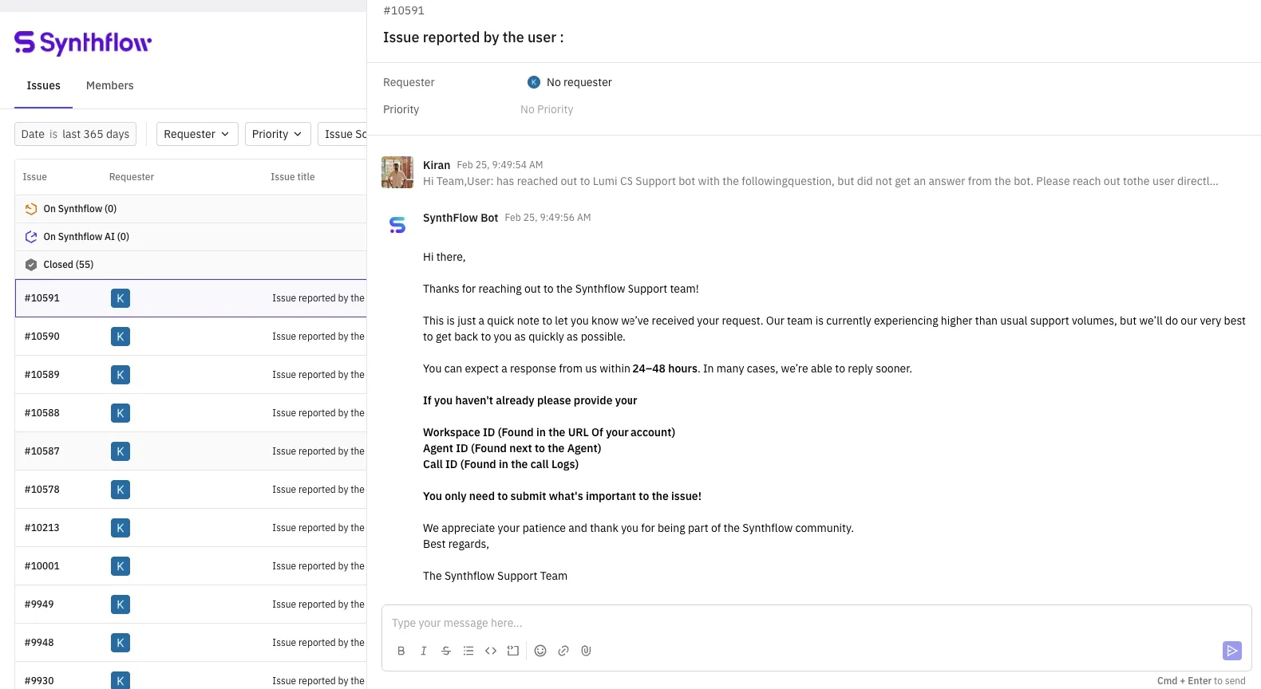The width and height of the screenshot is (1261, 689).
Task: Open issue #9949 row
Action: pyautogui.click(x=191, y=604)
